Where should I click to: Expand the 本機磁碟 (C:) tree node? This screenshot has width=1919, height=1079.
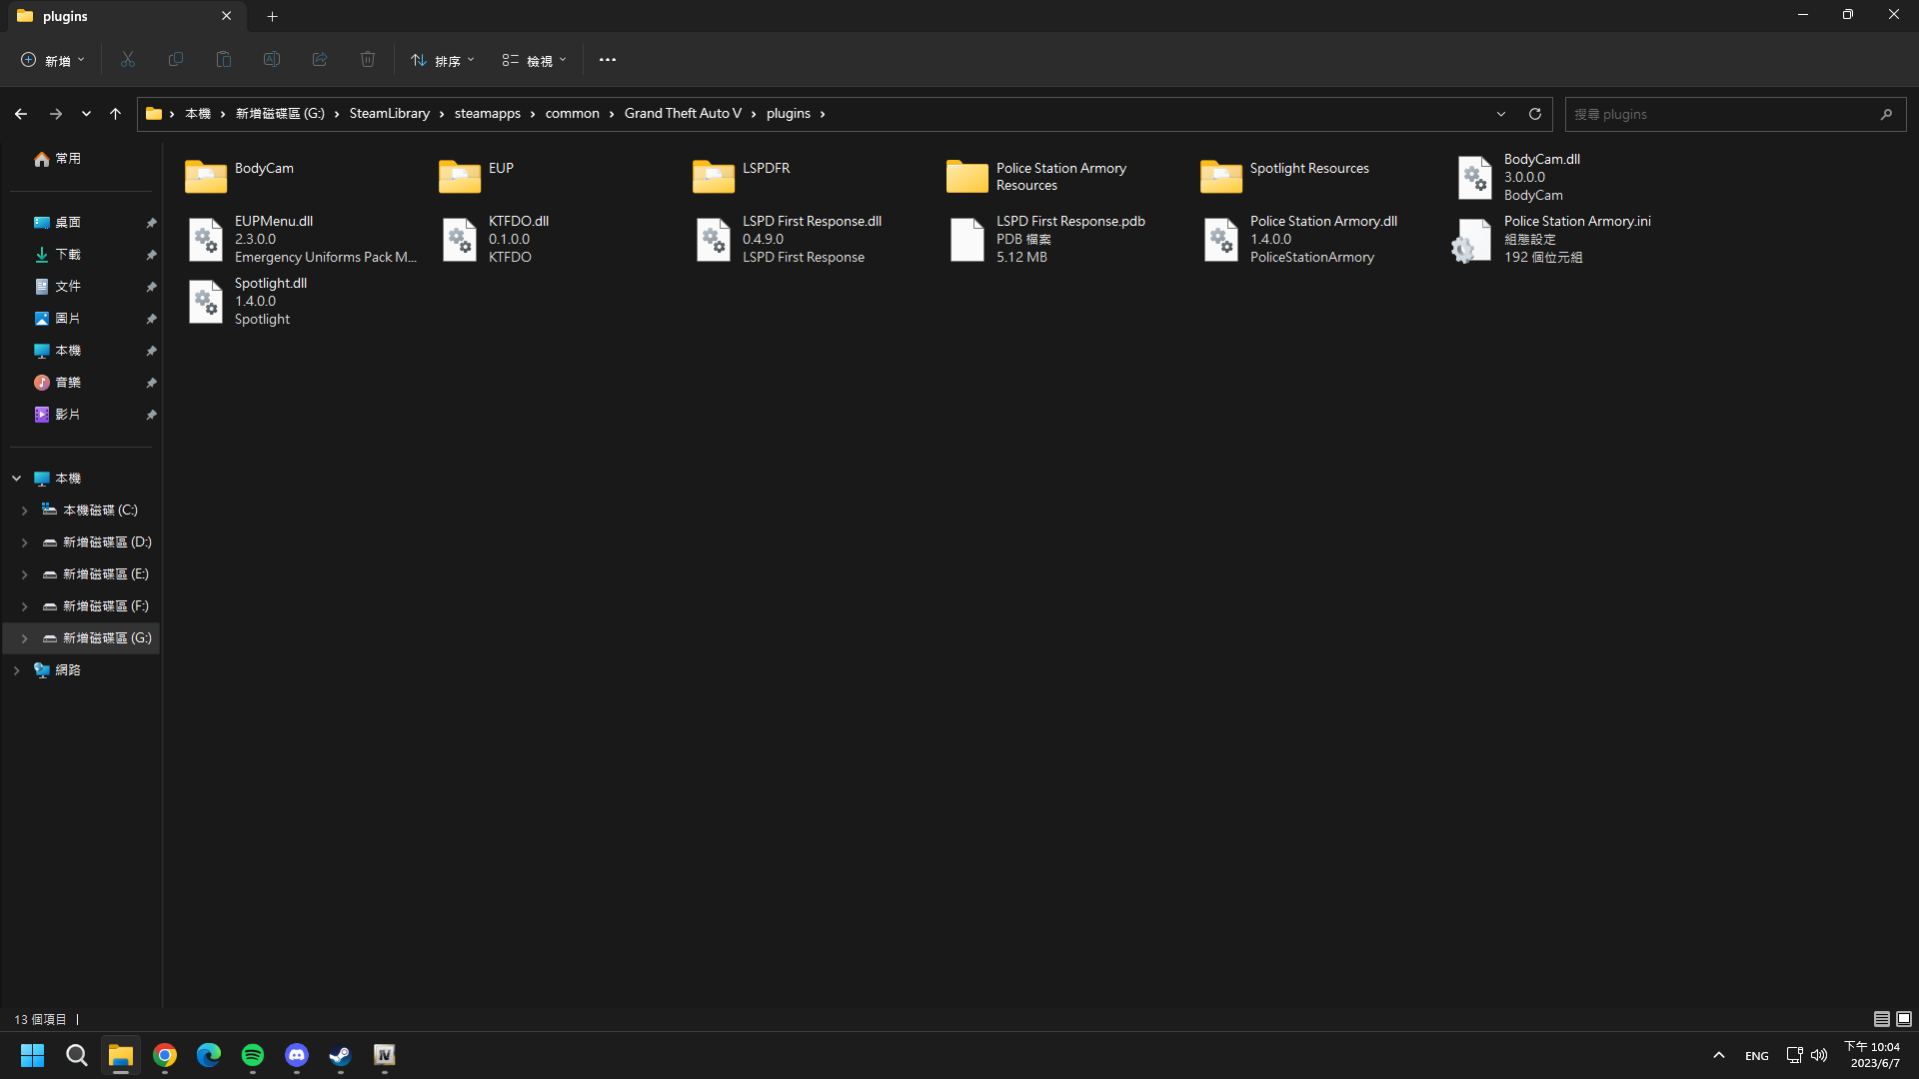point(24,511)
